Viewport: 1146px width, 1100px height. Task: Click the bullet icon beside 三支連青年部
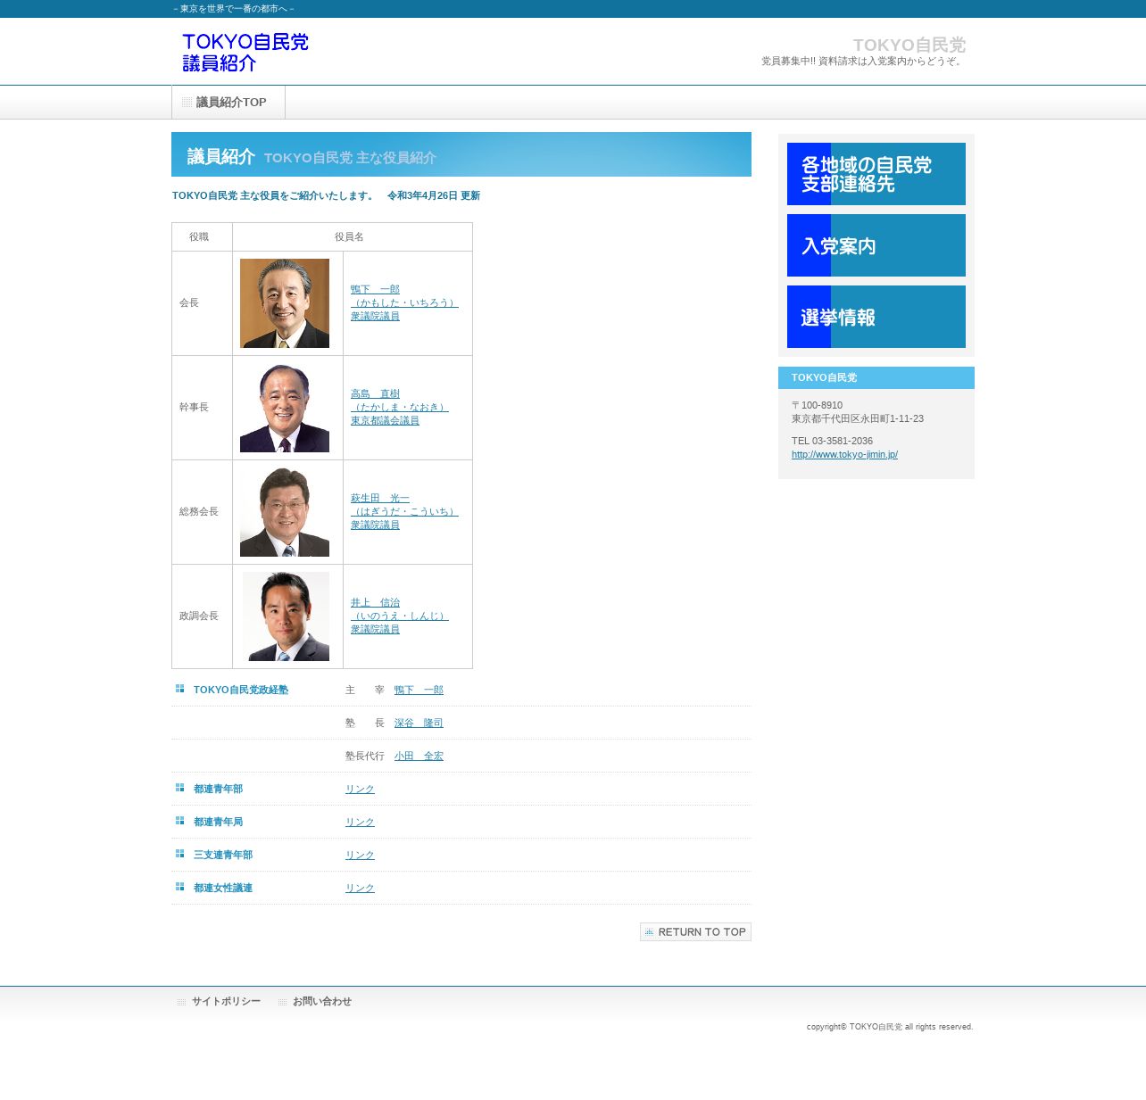point(179,854)
